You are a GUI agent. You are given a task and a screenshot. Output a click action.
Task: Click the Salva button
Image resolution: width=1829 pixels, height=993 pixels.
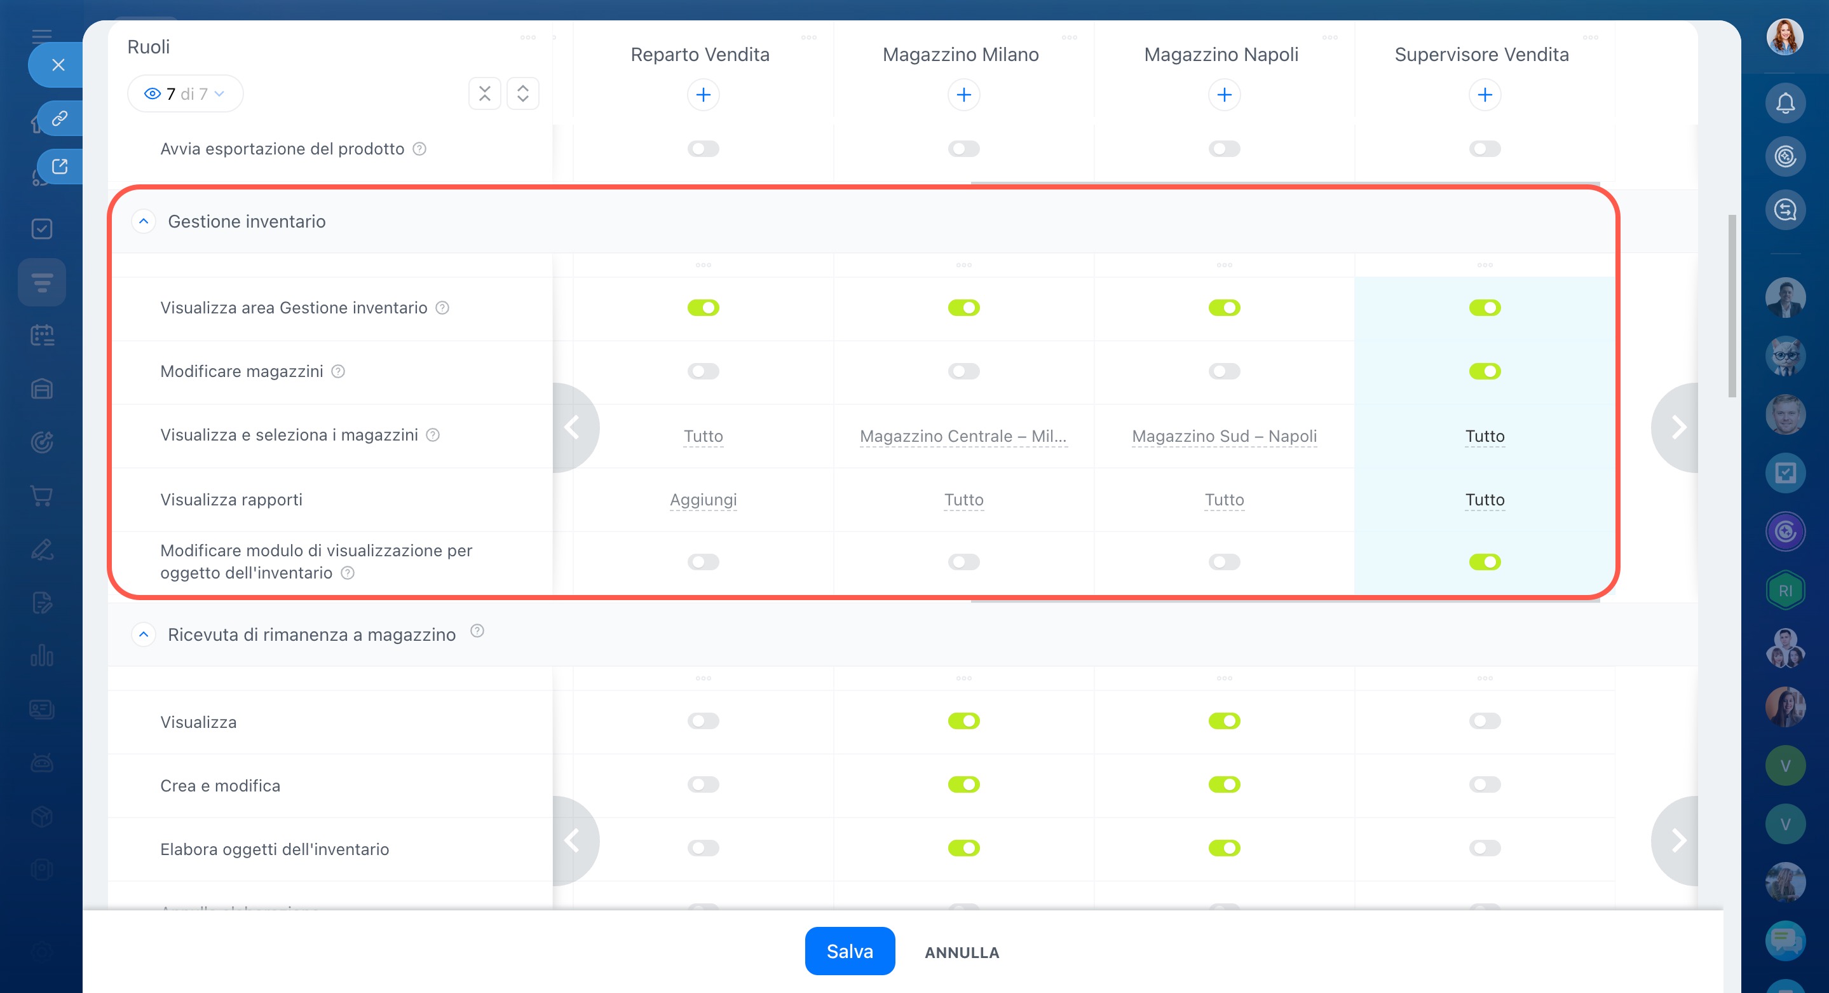click(x=849, y=951)
